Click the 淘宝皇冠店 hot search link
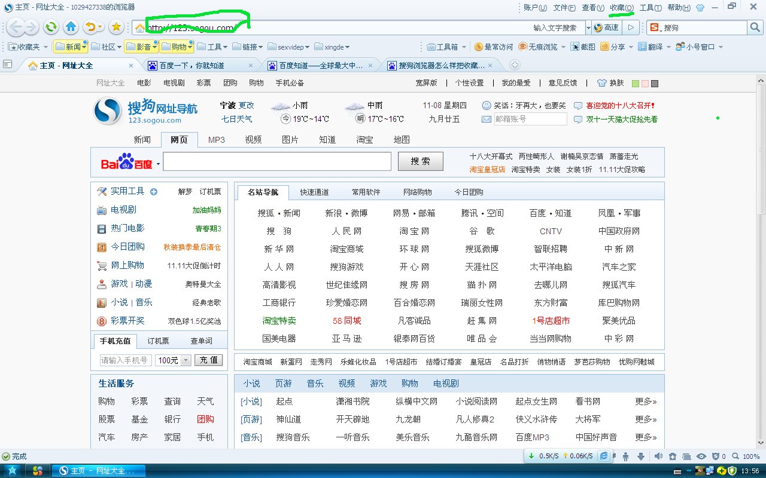Viewport: 766px width, 478px height. [x=487, y=170]
